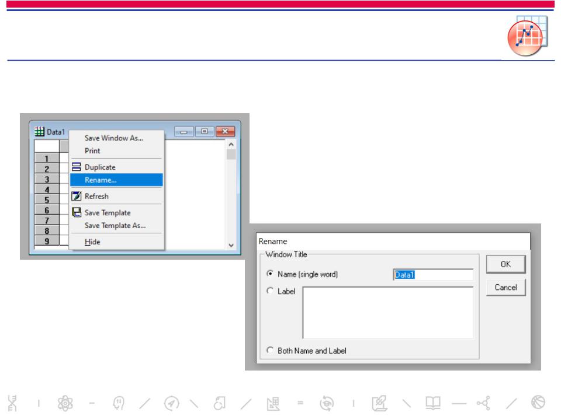
Task: Choose Save Window As... from context menu
Action: (117, 138)
